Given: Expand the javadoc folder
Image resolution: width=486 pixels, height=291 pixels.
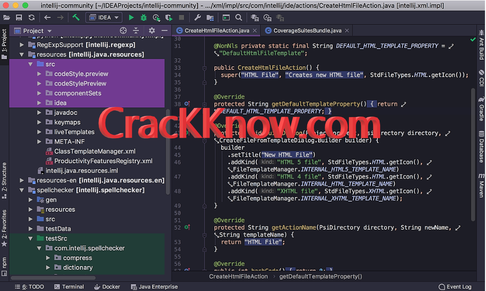Looking at the screenshot, I should tap(39, 113).
